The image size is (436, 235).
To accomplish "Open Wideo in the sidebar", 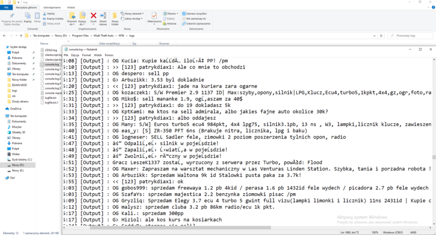I will click(x=14, y=154).
